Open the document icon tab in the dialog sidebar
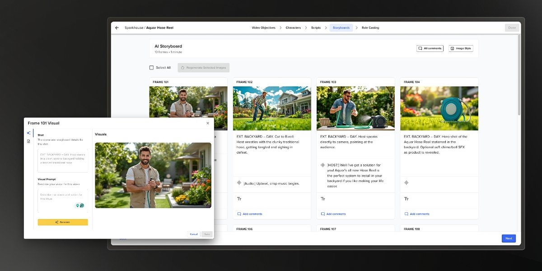The image size is (542, 271). (x=28, y=141)
